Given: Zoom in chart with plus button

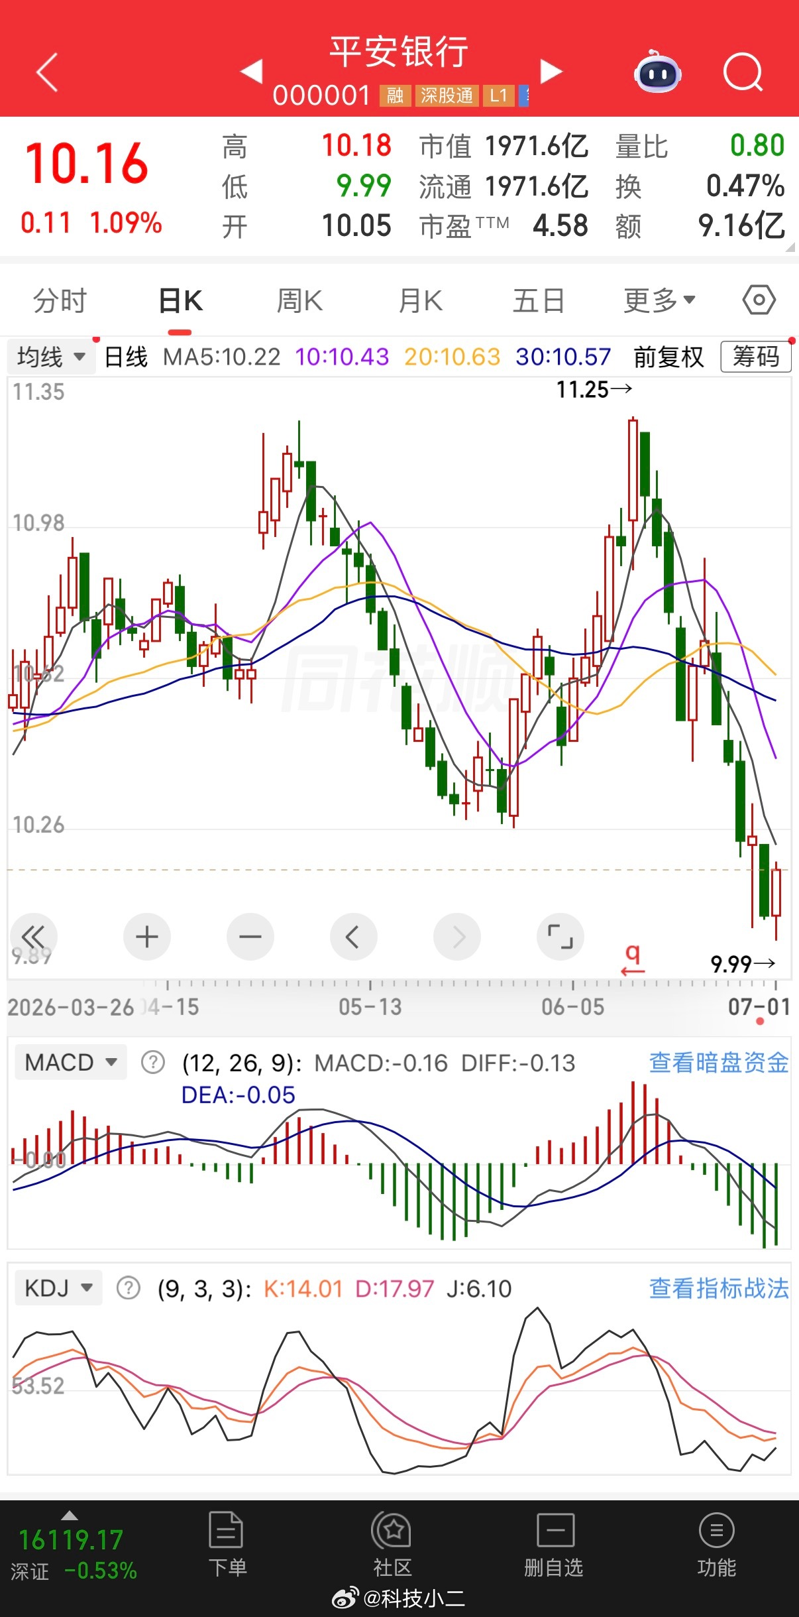Looking at the screenshot, I should 147,936.
